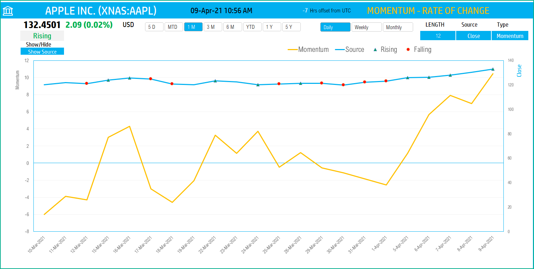Click the Momentum left axis title
Screen dimensions: 534x269
click(17, 80)
